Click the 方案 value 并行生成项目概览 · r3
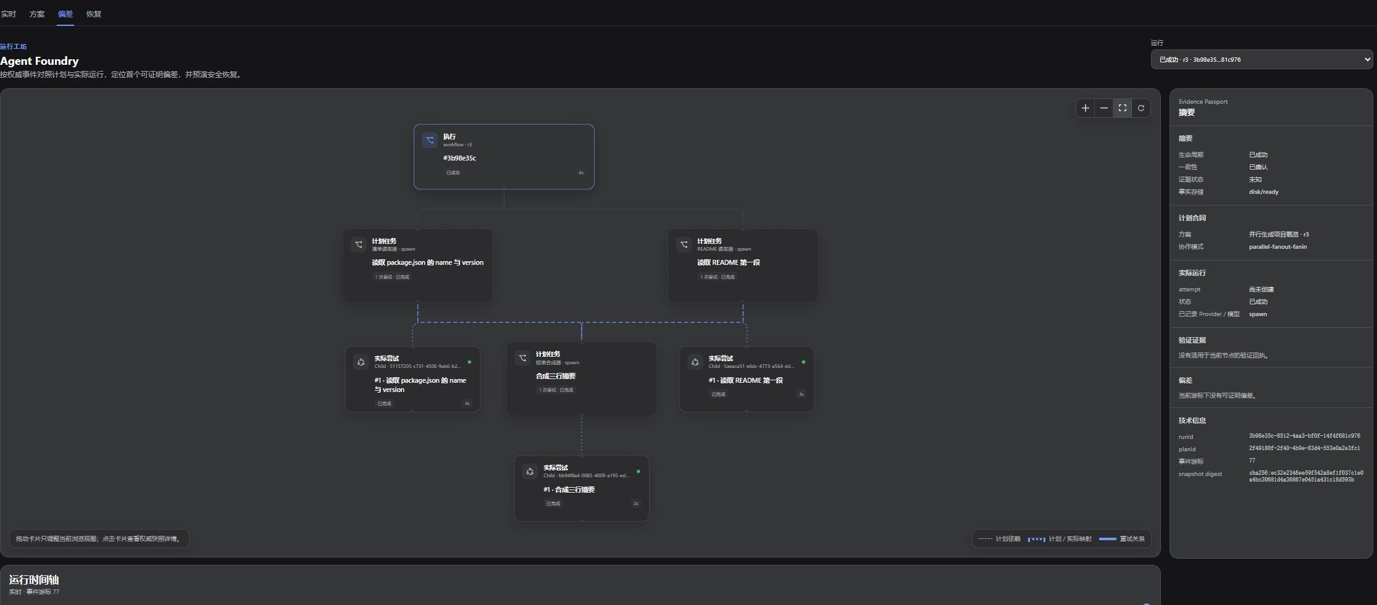 pyautogui.click(x=1279, y=235)
